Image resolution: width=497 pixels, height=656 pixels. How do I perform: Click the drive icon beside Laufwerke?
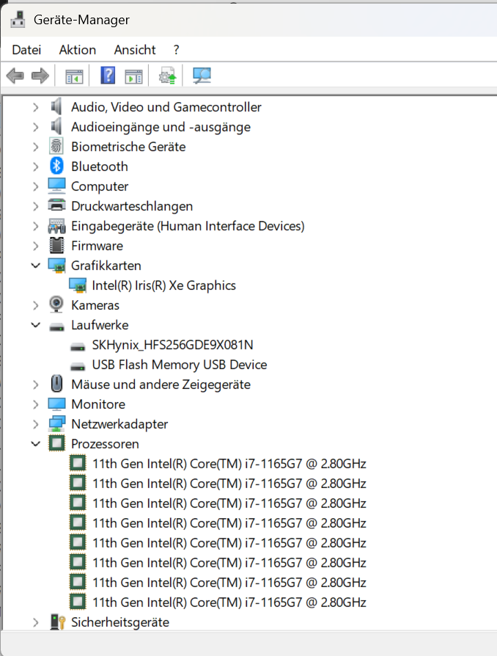(56, 327)
